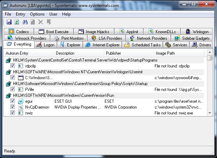The image size is (217, 158).
Task: Switch to the Internet Explorer tab
Action: click(x=102, y=45)
